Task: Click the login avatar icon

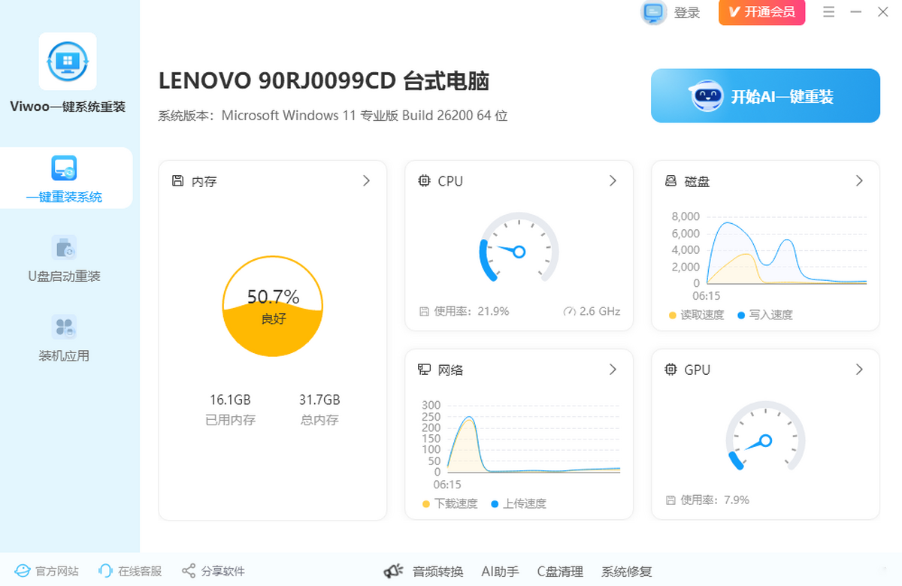Action: [653, 12]
